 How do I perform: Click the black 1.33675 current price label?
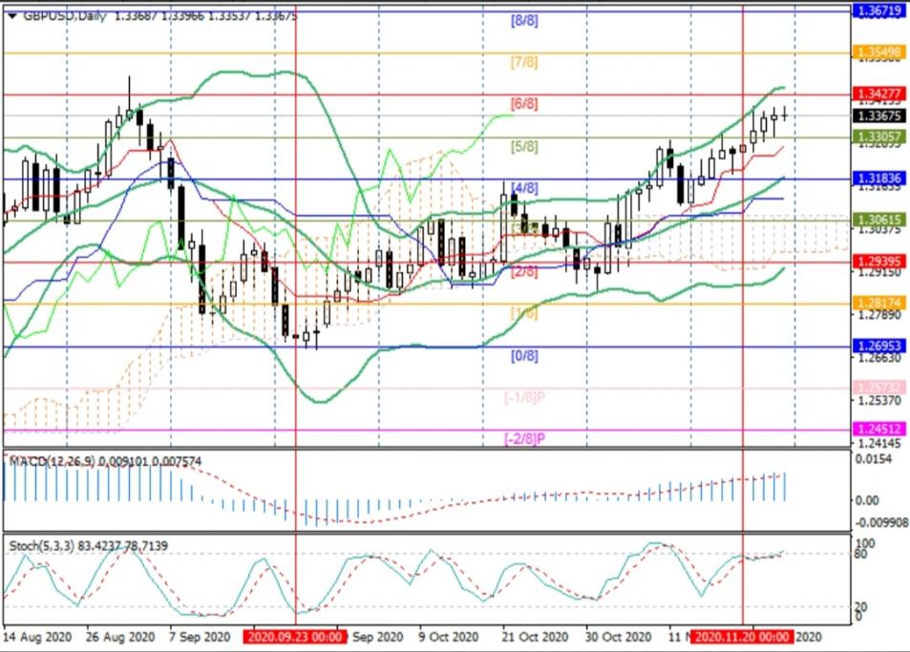click(878, 116)
